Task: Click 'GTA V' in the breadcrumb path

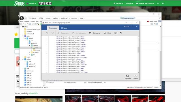Action: tap(41, 18)
